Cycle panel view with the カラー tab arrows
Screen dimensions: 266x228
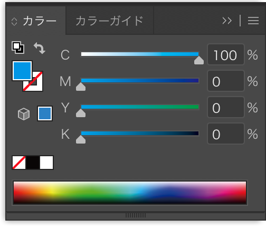click(14, 22)
